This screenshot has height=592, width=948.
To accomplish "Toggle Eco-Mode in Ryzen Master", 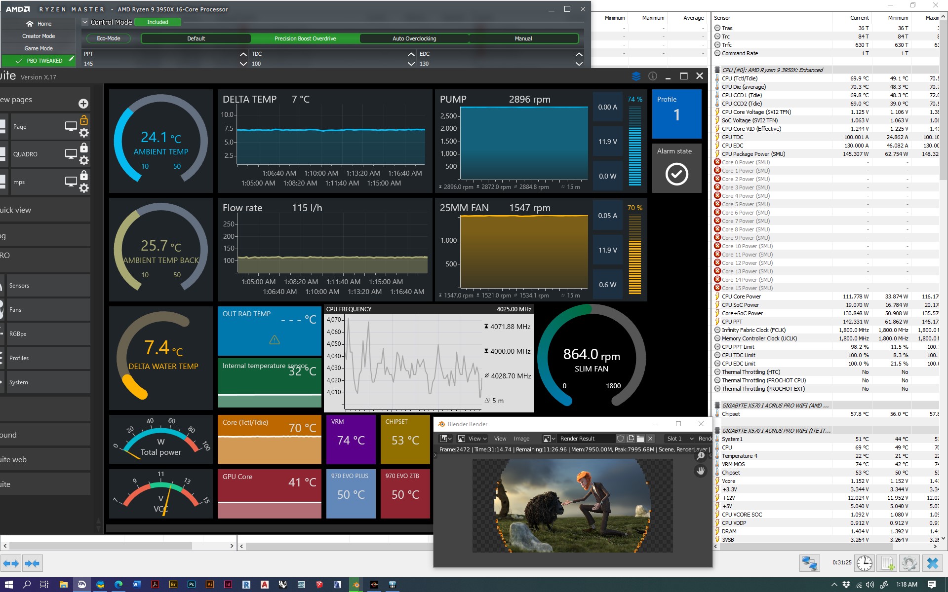I will [109, 38].
